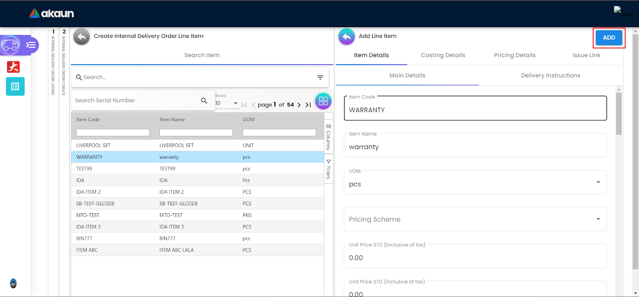
Task: Click the serial number search magnifier
Action: click(x=204, y=100)
